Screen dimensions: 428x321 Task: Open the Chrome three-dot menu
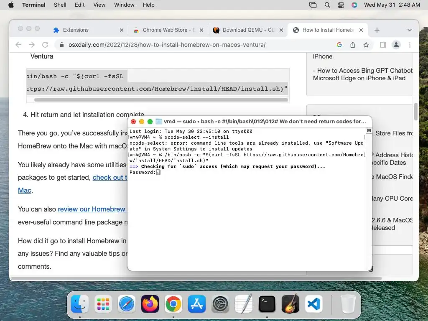pyautogui.click(x=410, y=45)
